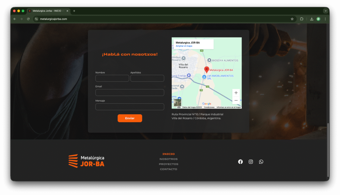
Task: Open the Facebook icon in footer
Action: point(240,162)
